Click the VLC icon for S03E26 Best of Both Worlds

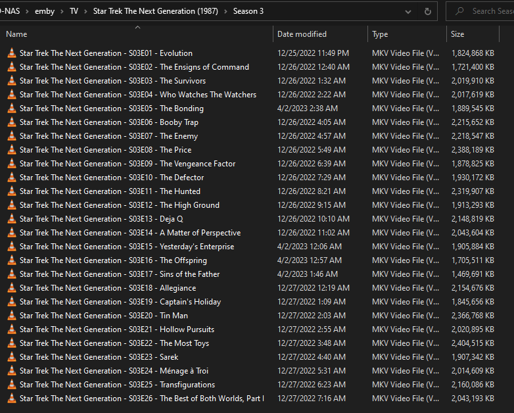(x=11, y=399)
